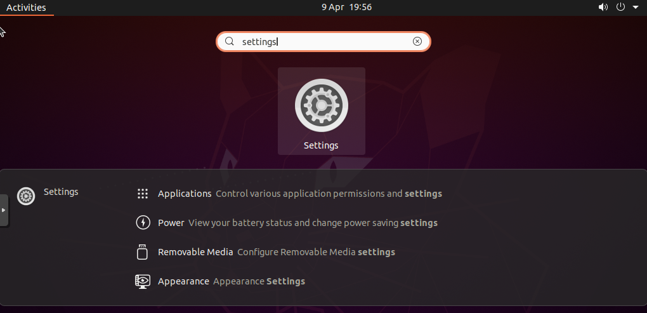Click the Applications grid icon
The image size is (647, 313).
pos(142,194)
